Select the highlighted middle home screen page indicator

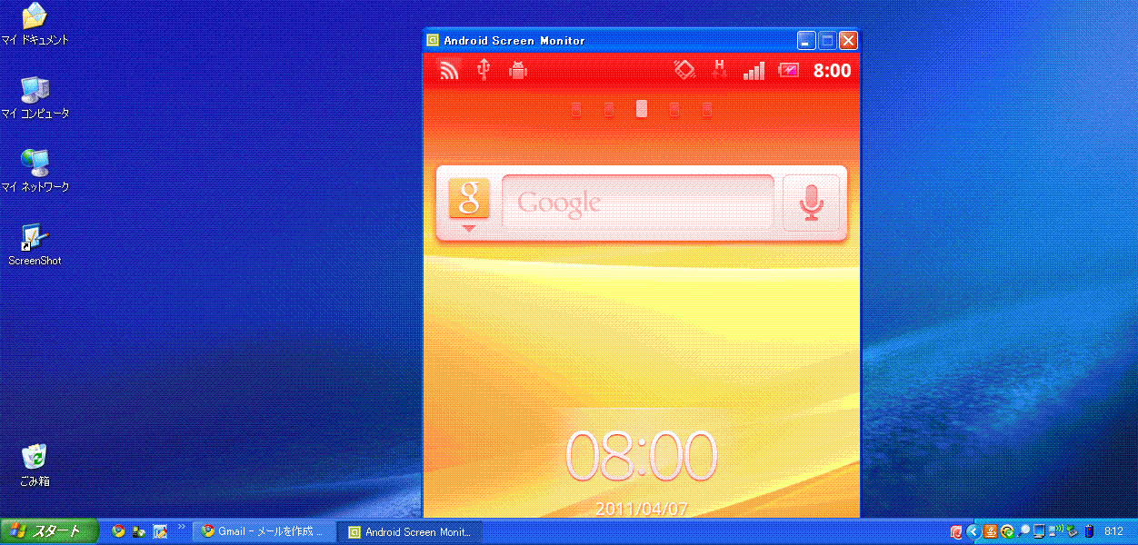pos(642,109)
